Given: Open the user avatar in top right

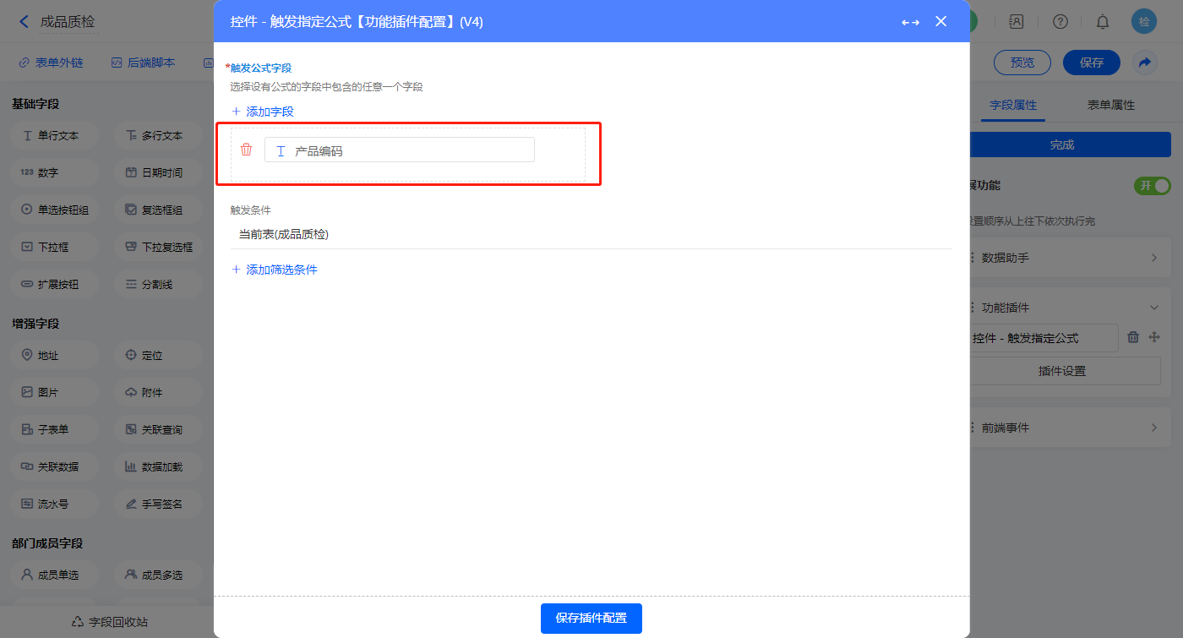Looking at the screenshot, I should [x=1144, y=22].
